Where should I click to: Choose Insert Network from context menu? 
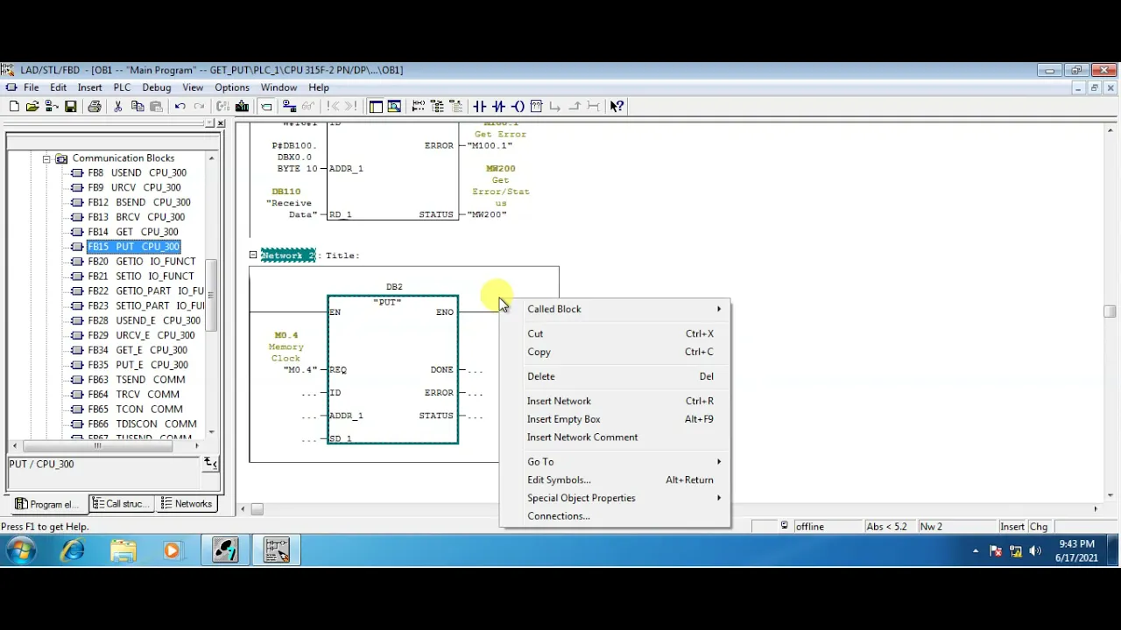pyautogui.click(x=615, y=401)
